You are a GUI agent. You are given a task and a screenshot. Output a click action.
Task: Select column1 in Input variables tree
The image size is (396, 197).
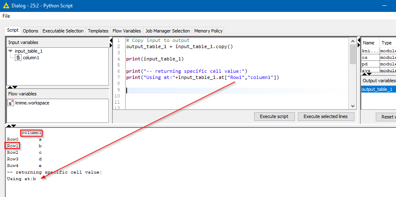[31, 58]
